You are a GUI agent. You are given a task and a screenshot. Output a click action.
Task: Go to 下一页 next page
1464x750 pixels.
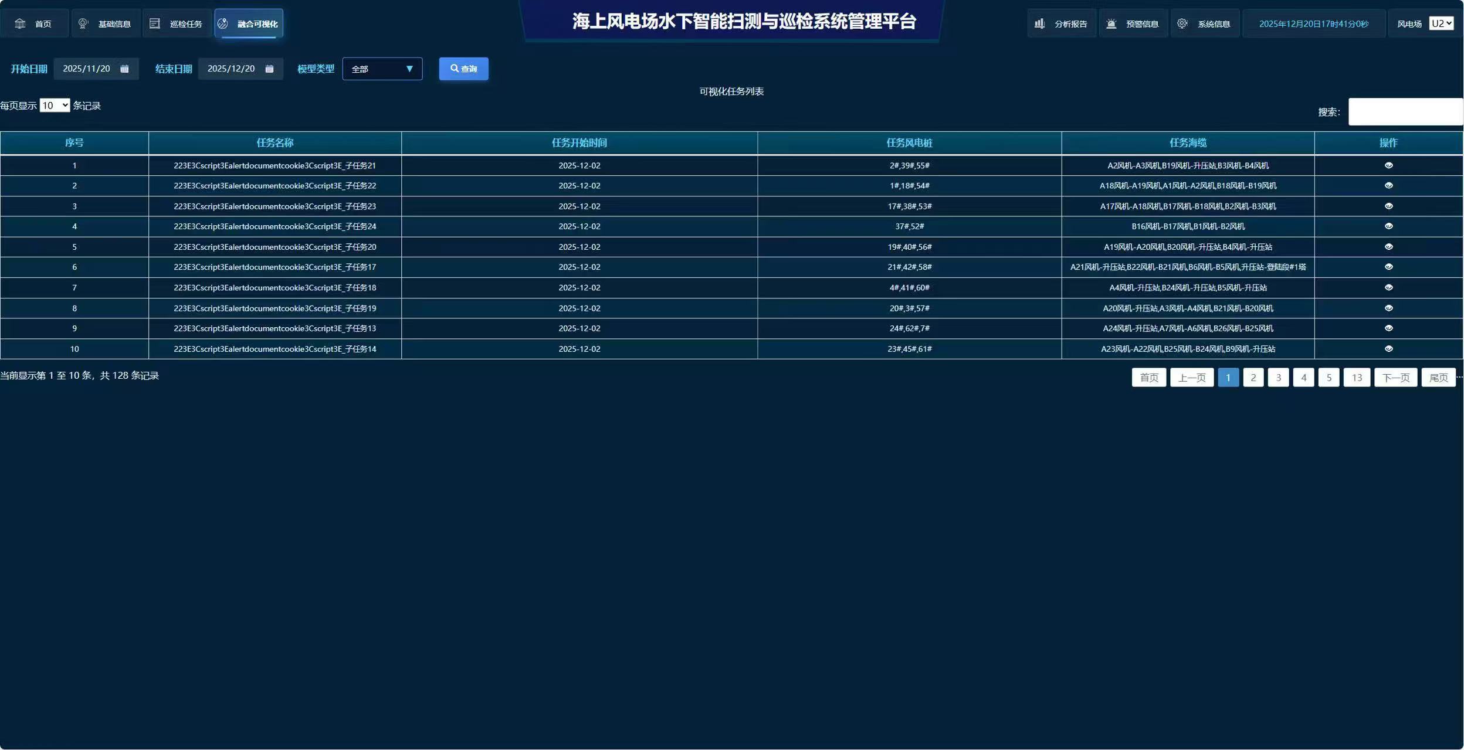(1395, 378)
